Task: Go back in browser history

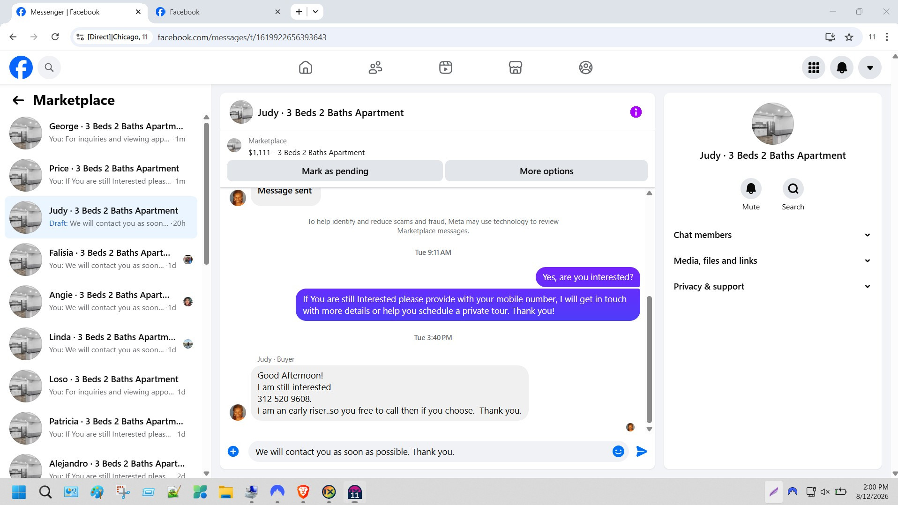Action: point(13,37)
